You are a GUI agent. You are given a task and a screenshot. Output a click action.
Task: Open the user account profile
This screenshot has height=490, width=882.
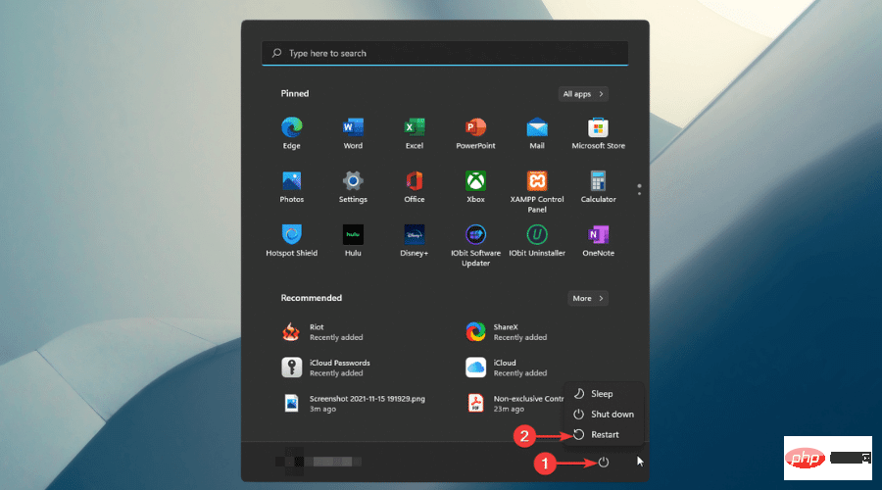(318, 462)
